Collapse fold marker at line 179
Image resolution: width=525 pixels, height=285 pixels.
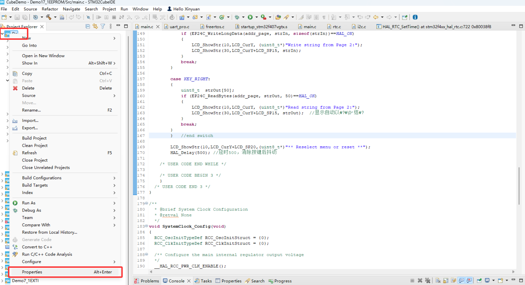coord(146,204)
